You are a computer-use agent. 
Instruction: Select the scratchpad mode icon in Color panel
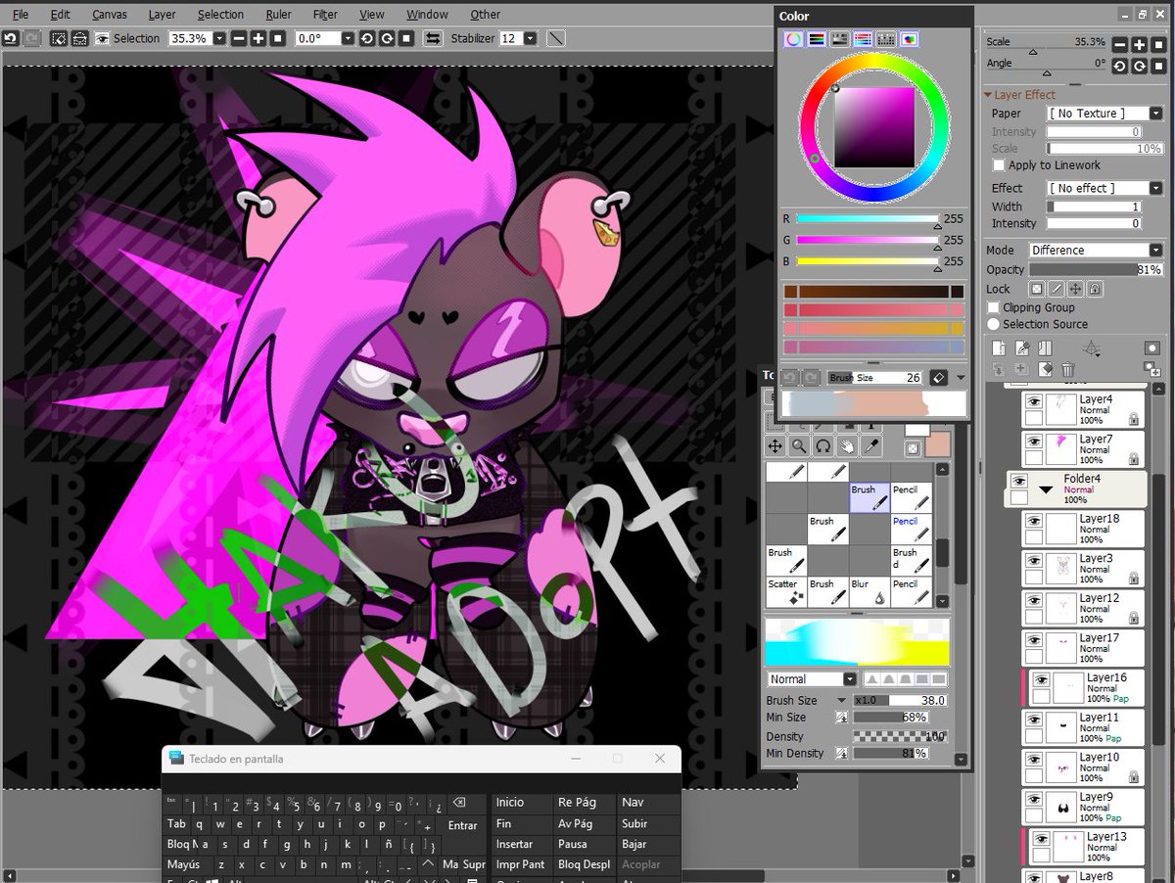click(910, 39)
